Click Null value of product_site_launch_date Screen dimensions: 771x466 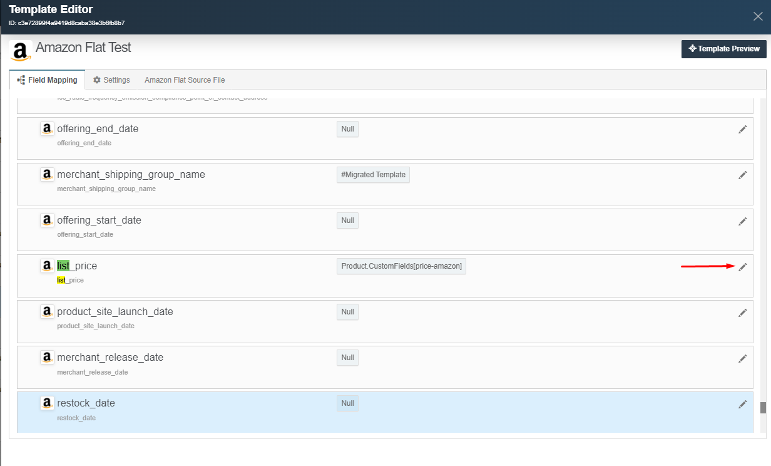347,312
